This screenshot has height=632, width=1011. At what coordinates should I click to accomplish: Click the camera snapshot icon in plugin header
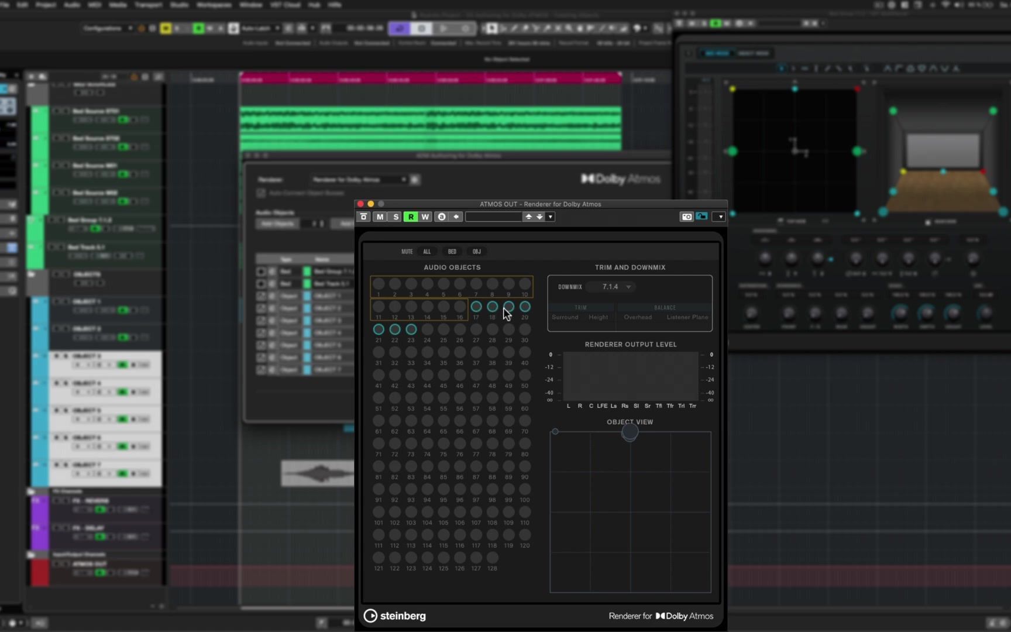(x=687, y=217)
